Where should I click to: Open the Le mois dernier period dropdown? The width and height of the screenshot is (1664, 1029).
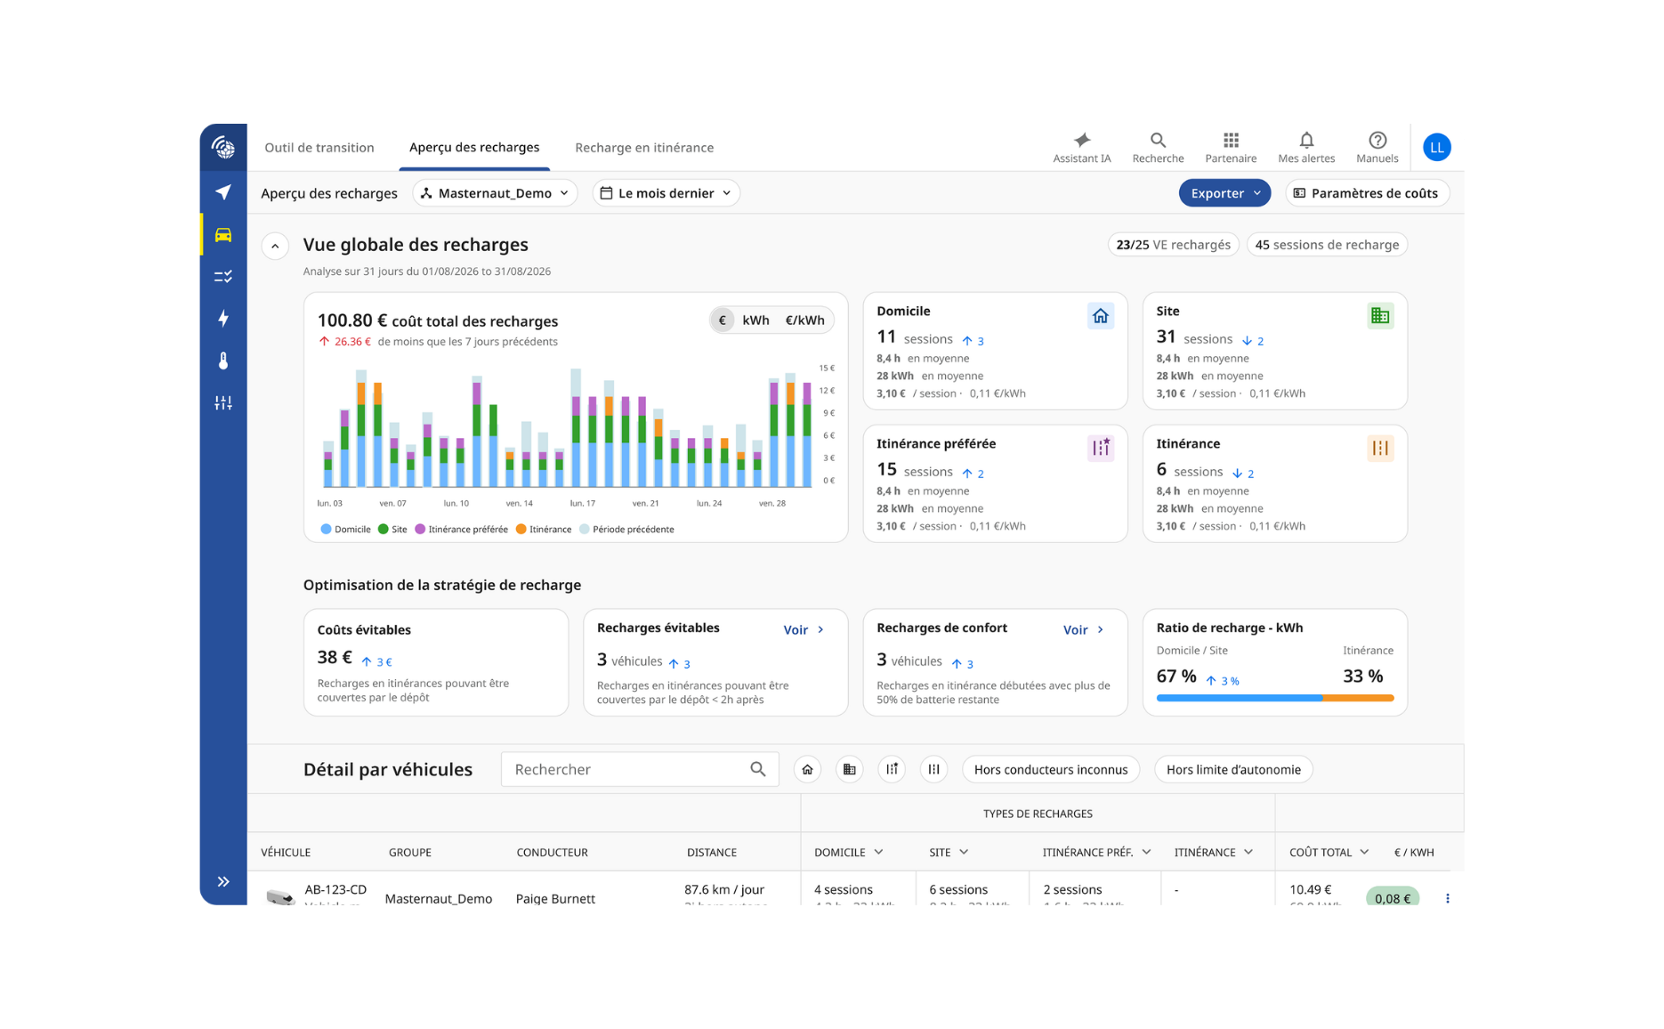[666, 193]
